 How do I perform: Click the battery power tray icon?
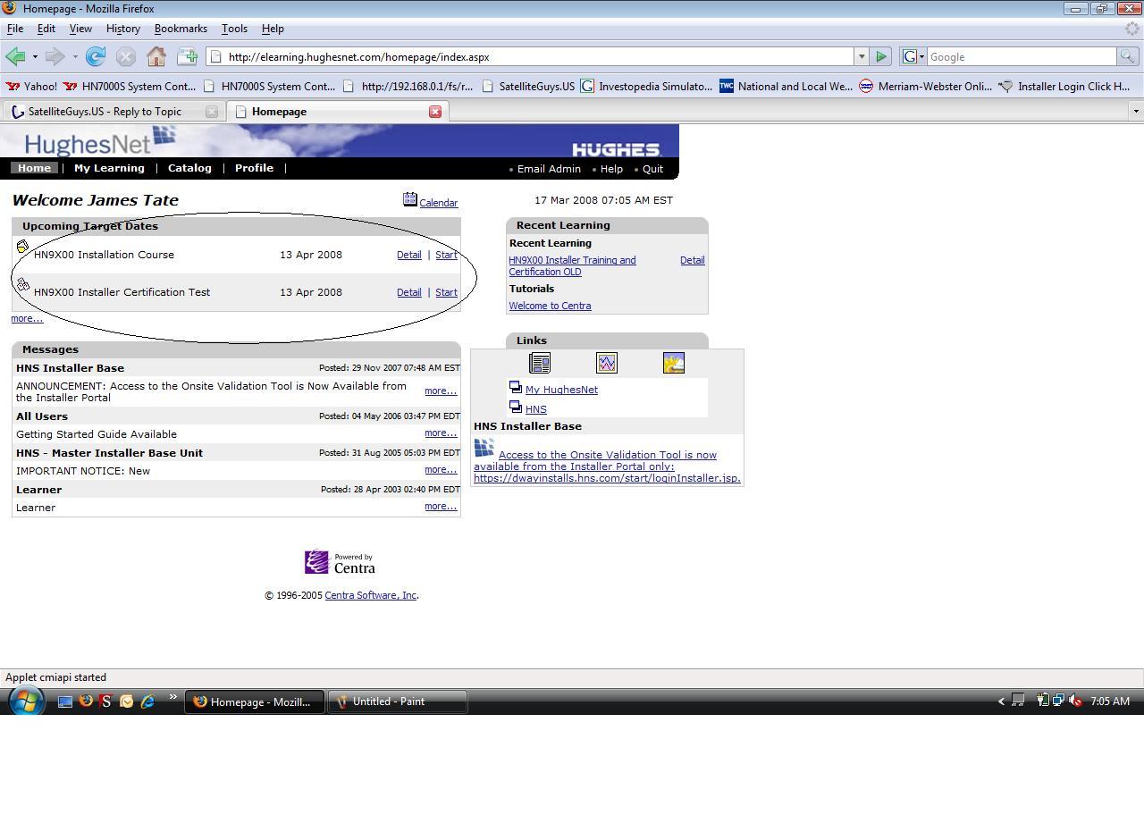(x=1042, y=701)
